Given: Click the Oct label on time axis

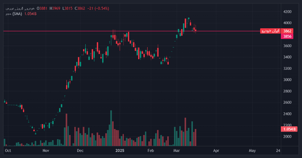Looking at the screenshot, I should point(8,150).
